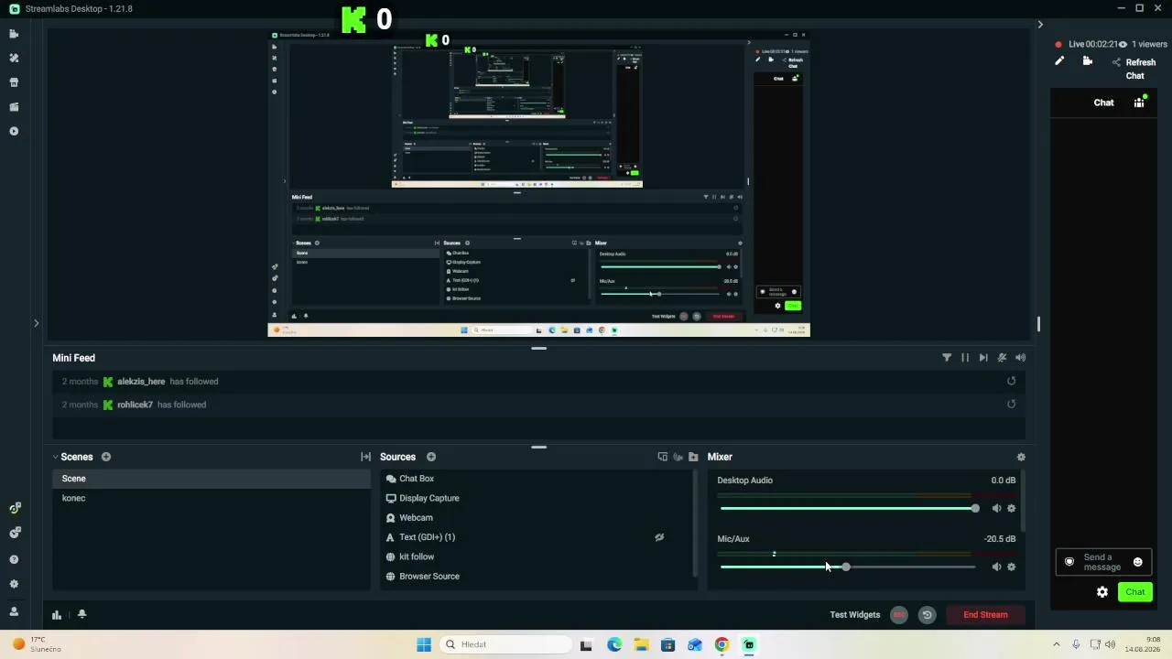Open the chat users list icon
1172x659 pixels.
(1139, 103)
